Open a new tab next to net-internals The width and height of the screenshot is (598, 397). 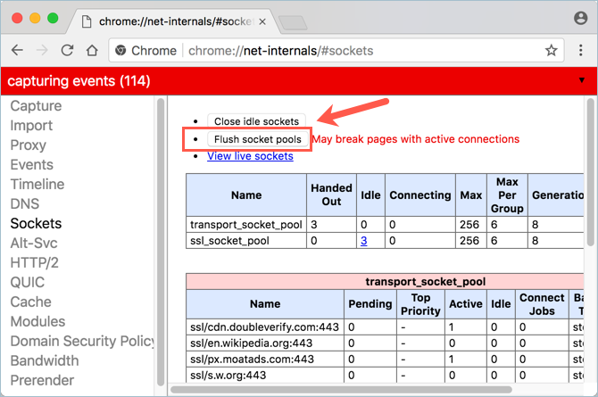[291, 21]
